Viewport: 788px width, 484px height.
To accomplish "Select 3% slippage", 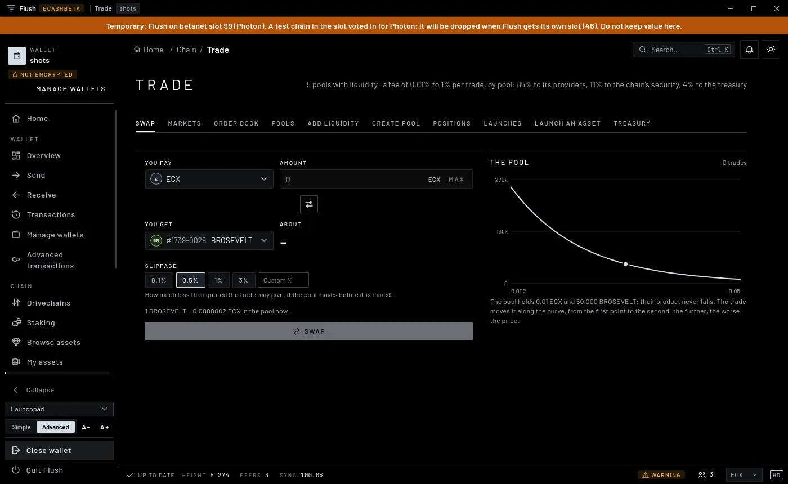I will coord(244,280).
